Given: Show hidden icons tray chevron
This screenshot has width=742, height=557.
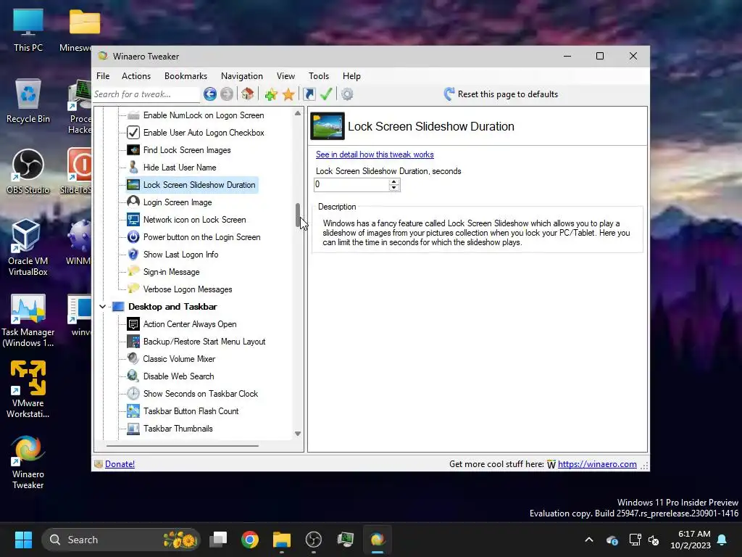Looking at the screenshot, I should [x=589, y=540].
